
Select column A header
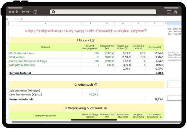45,23
